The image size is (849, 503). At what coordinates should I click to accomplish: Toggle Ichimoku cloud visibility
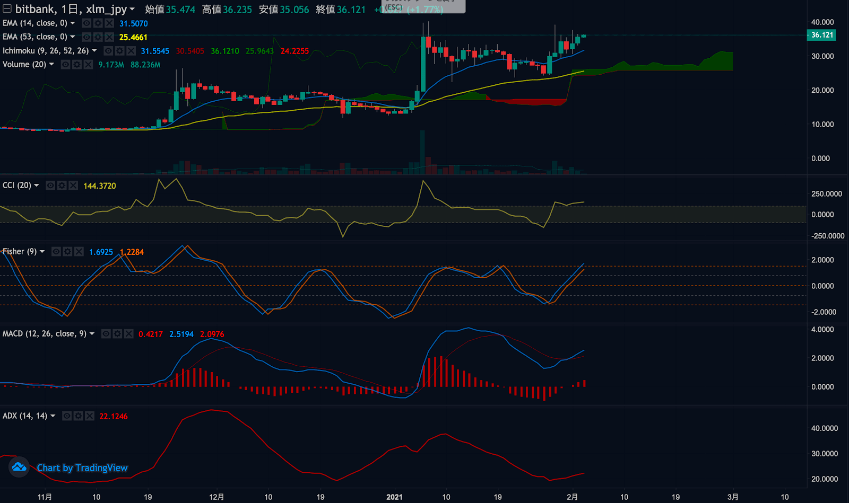tap(108, 51)
